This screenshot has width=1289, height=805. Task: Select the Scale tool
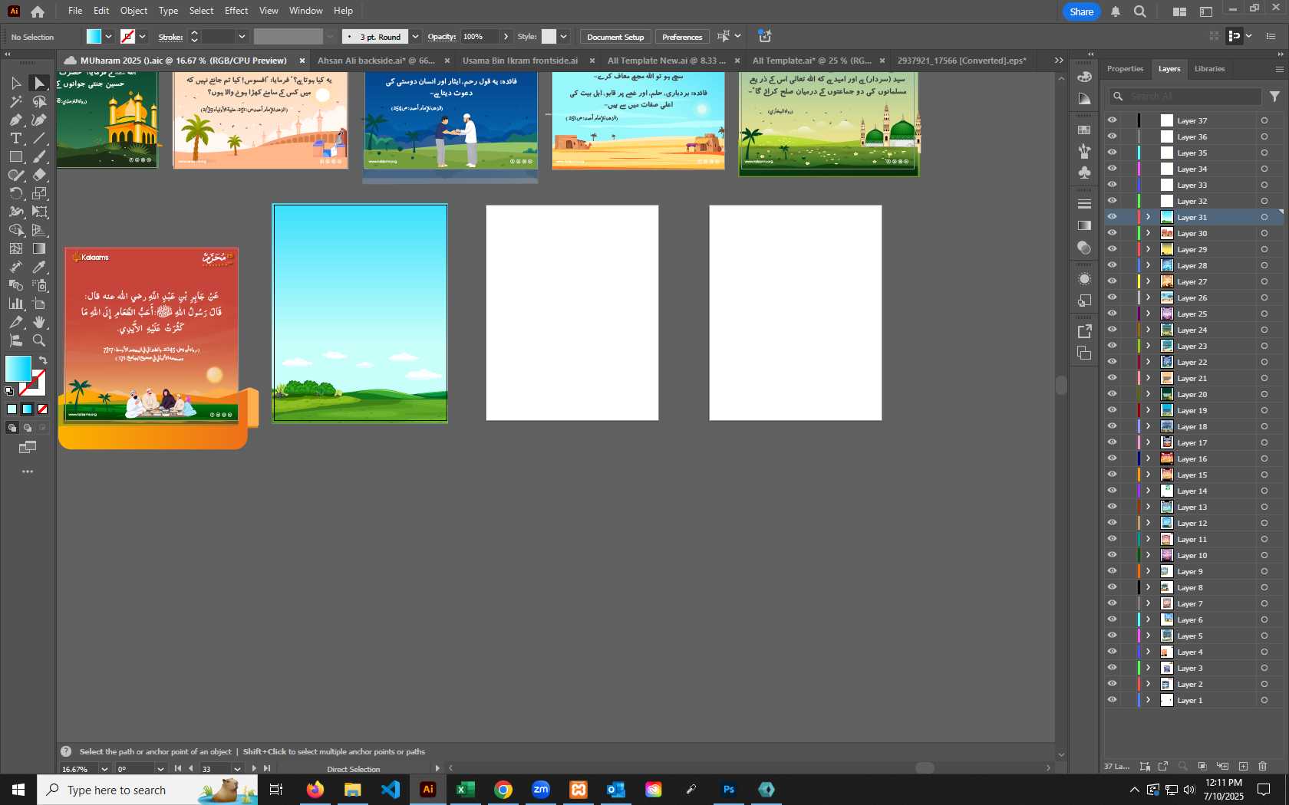(39, 193)
